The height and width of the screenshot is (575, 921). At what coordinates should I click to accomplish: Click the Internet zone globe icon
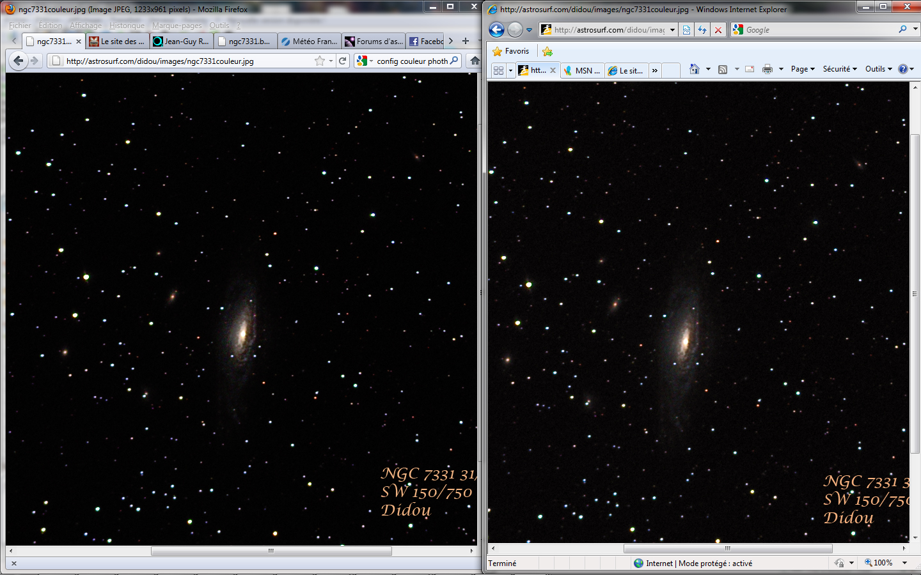click(x=638, y=563)
